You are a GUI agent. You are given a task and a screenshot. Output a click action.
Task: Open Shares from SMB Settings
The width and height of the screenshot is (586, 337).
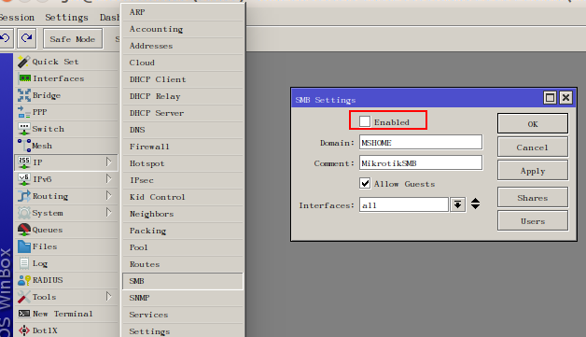coord(533,198)
